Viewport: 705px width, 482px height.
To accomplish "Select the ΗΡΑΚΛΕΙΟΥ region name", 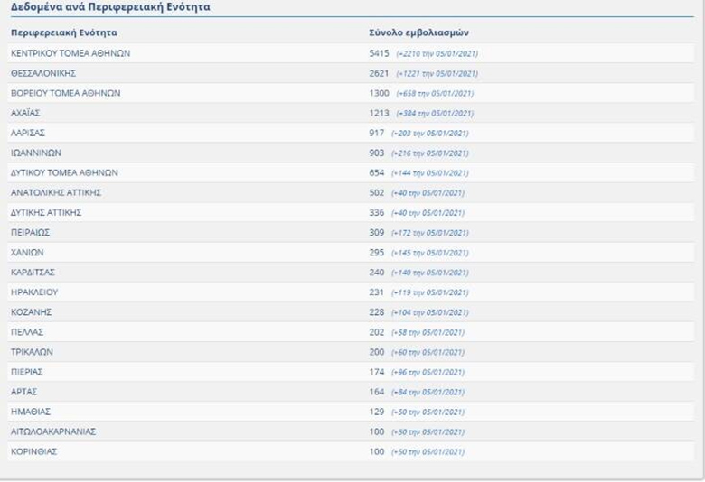I will (34, 292).
